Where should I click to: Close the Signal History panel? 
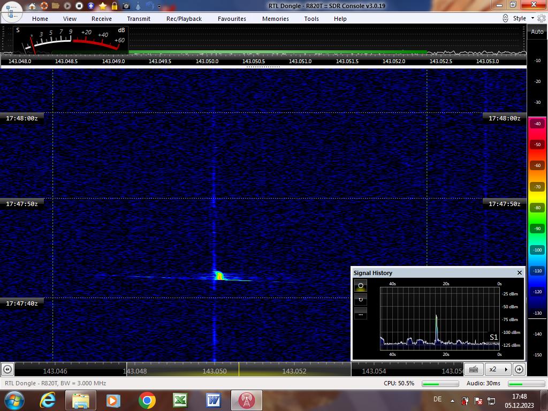(519, 272)
